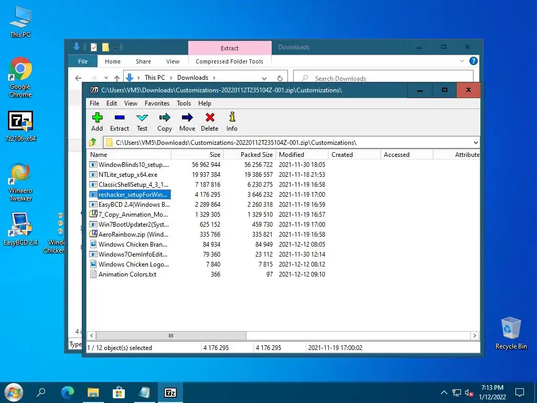
Task: Open the Favorites menu
Action: click(x=157, y=103)
